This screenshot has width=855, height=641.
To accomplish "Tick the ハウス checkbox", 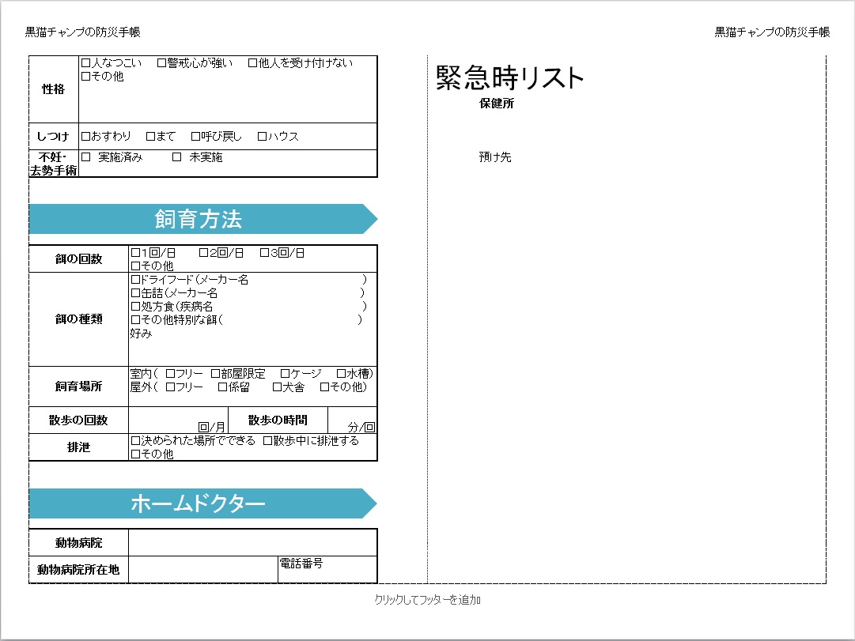I will 263,137.
